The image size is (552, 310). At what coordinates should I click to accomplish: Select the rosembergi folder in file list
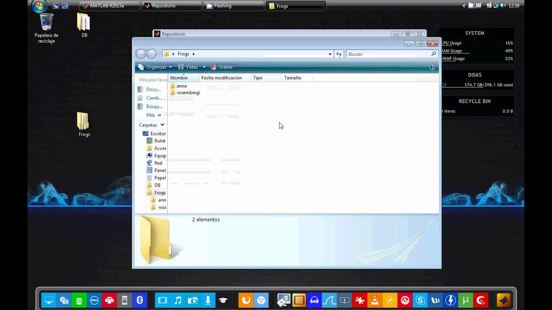pos(185,93)
